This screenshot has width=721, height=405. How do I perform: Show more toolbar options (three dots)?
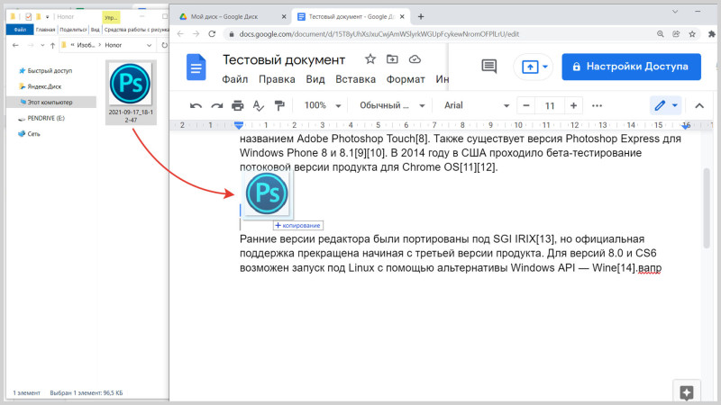point(597,105)
